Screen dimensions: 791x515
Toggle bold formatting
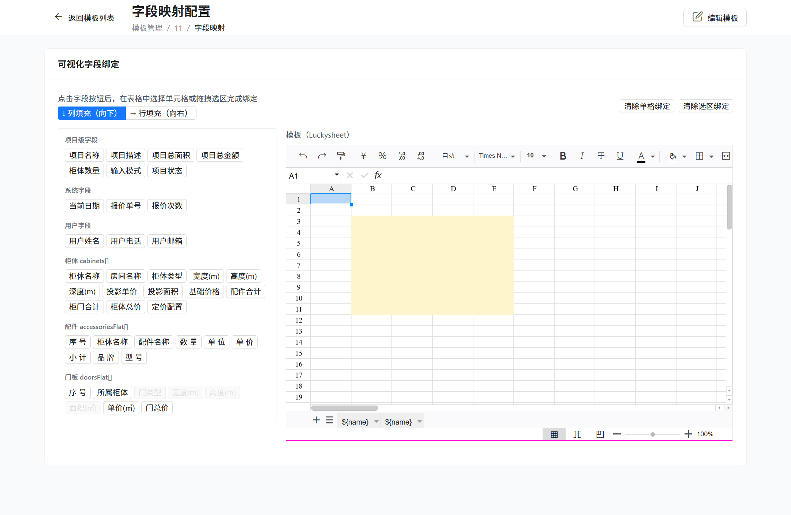[x=563, y=156]
